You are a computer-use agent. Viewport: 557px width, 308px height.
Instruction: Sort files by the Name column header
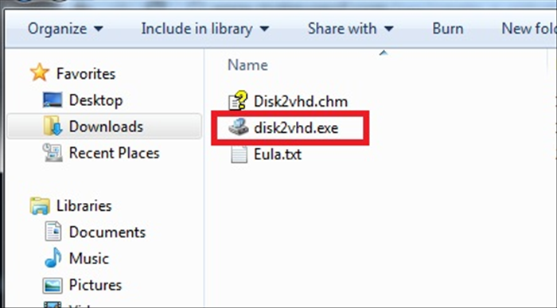248,65
